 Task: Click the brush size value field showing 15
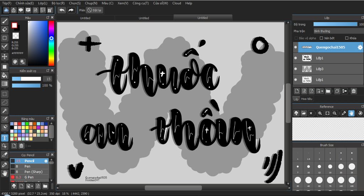pyautogui.click(x=48, y=79)
